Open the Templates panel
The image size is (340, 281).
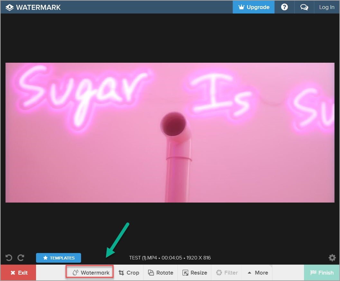58,258
